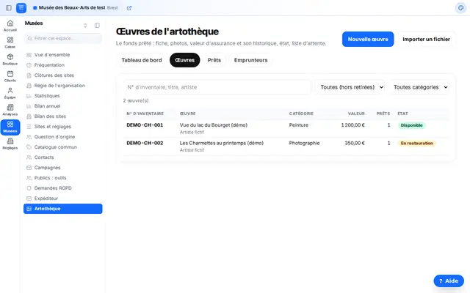470x293 pixels.
Task: Click Importer un fichier button
Action: click(x=426, y=39)
